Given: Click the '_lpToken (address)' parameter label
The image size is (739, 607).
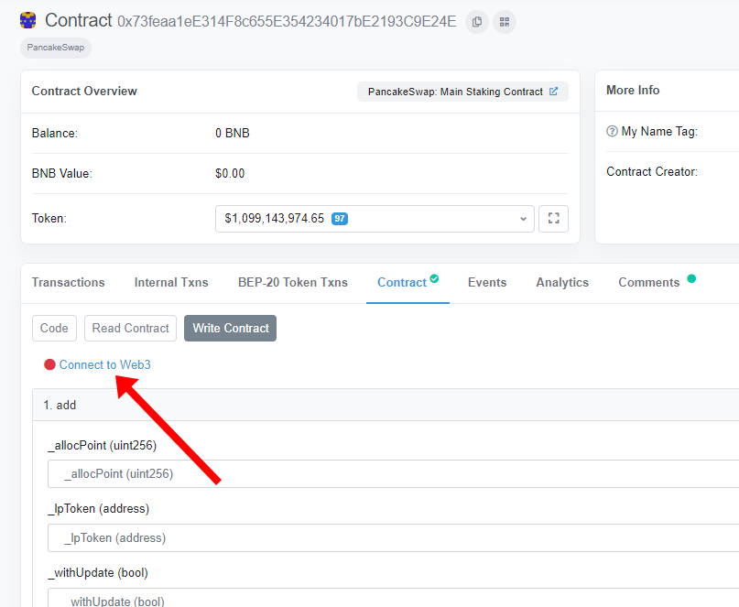Looking at the screenshot, I should [x=99, y=509].
